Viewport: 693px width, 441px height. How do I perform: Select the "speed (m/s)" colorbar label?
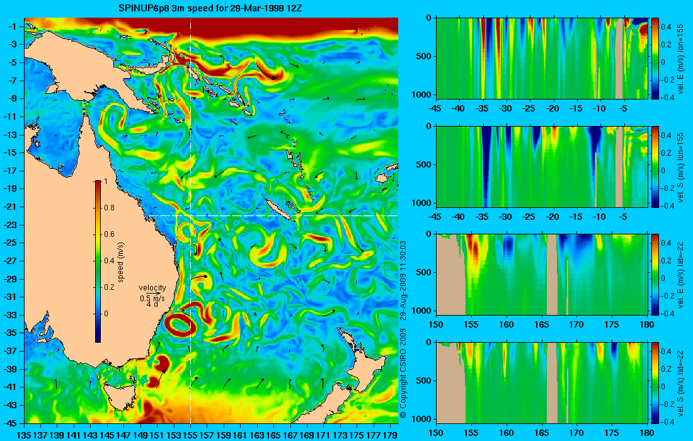(x=121, y=261)
